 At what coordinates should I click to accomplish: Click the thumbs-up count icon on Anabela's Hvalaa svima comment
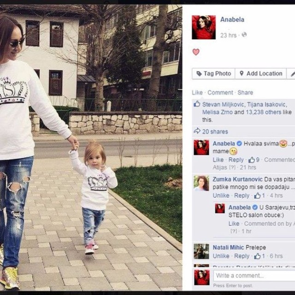tap(252, 160)
